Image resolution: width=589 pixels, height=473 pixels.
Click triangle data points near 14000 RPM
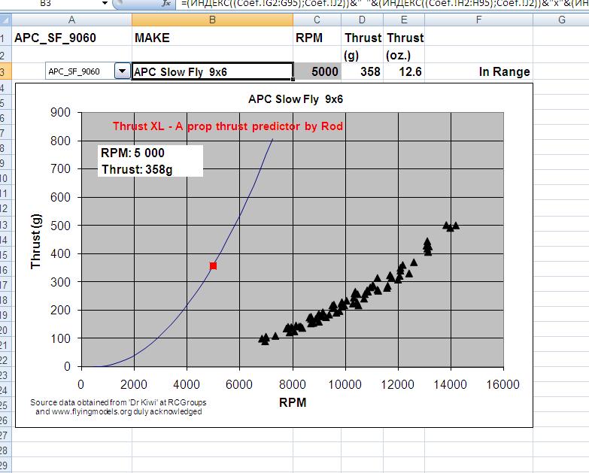(451, 226)
